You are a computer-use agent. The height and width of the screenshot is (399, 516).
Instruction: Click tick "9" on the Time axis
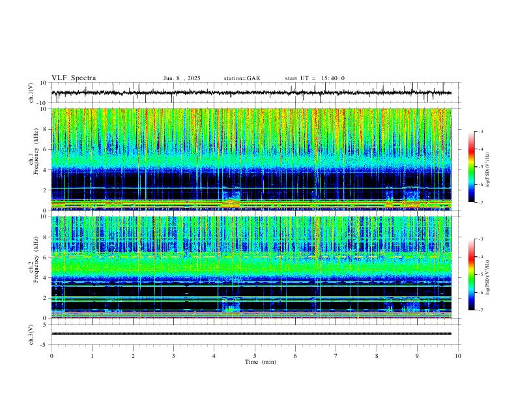[x=417, y=356]
